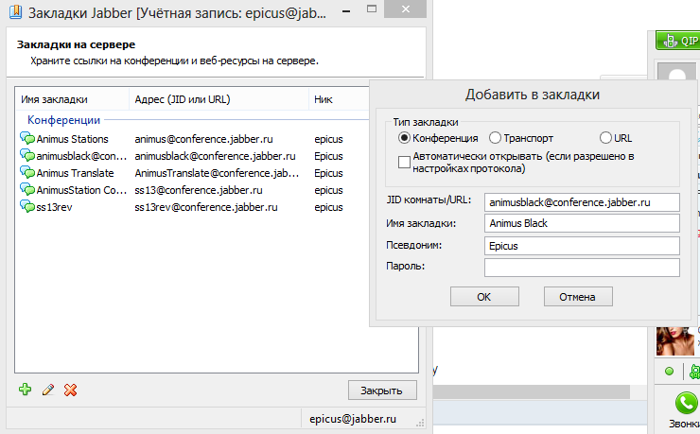This screenshot has height=434, width=700.
Task: Click the JID комнаты/URL input field
Action: coord(582,202)
